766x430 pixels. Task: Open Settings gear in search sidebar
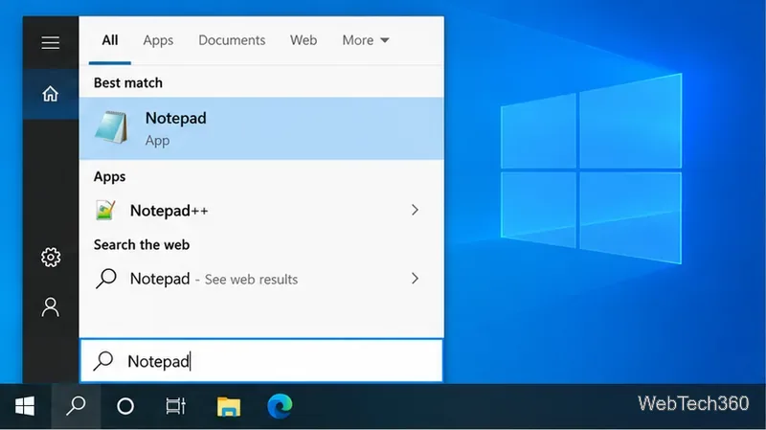point(51,257)
